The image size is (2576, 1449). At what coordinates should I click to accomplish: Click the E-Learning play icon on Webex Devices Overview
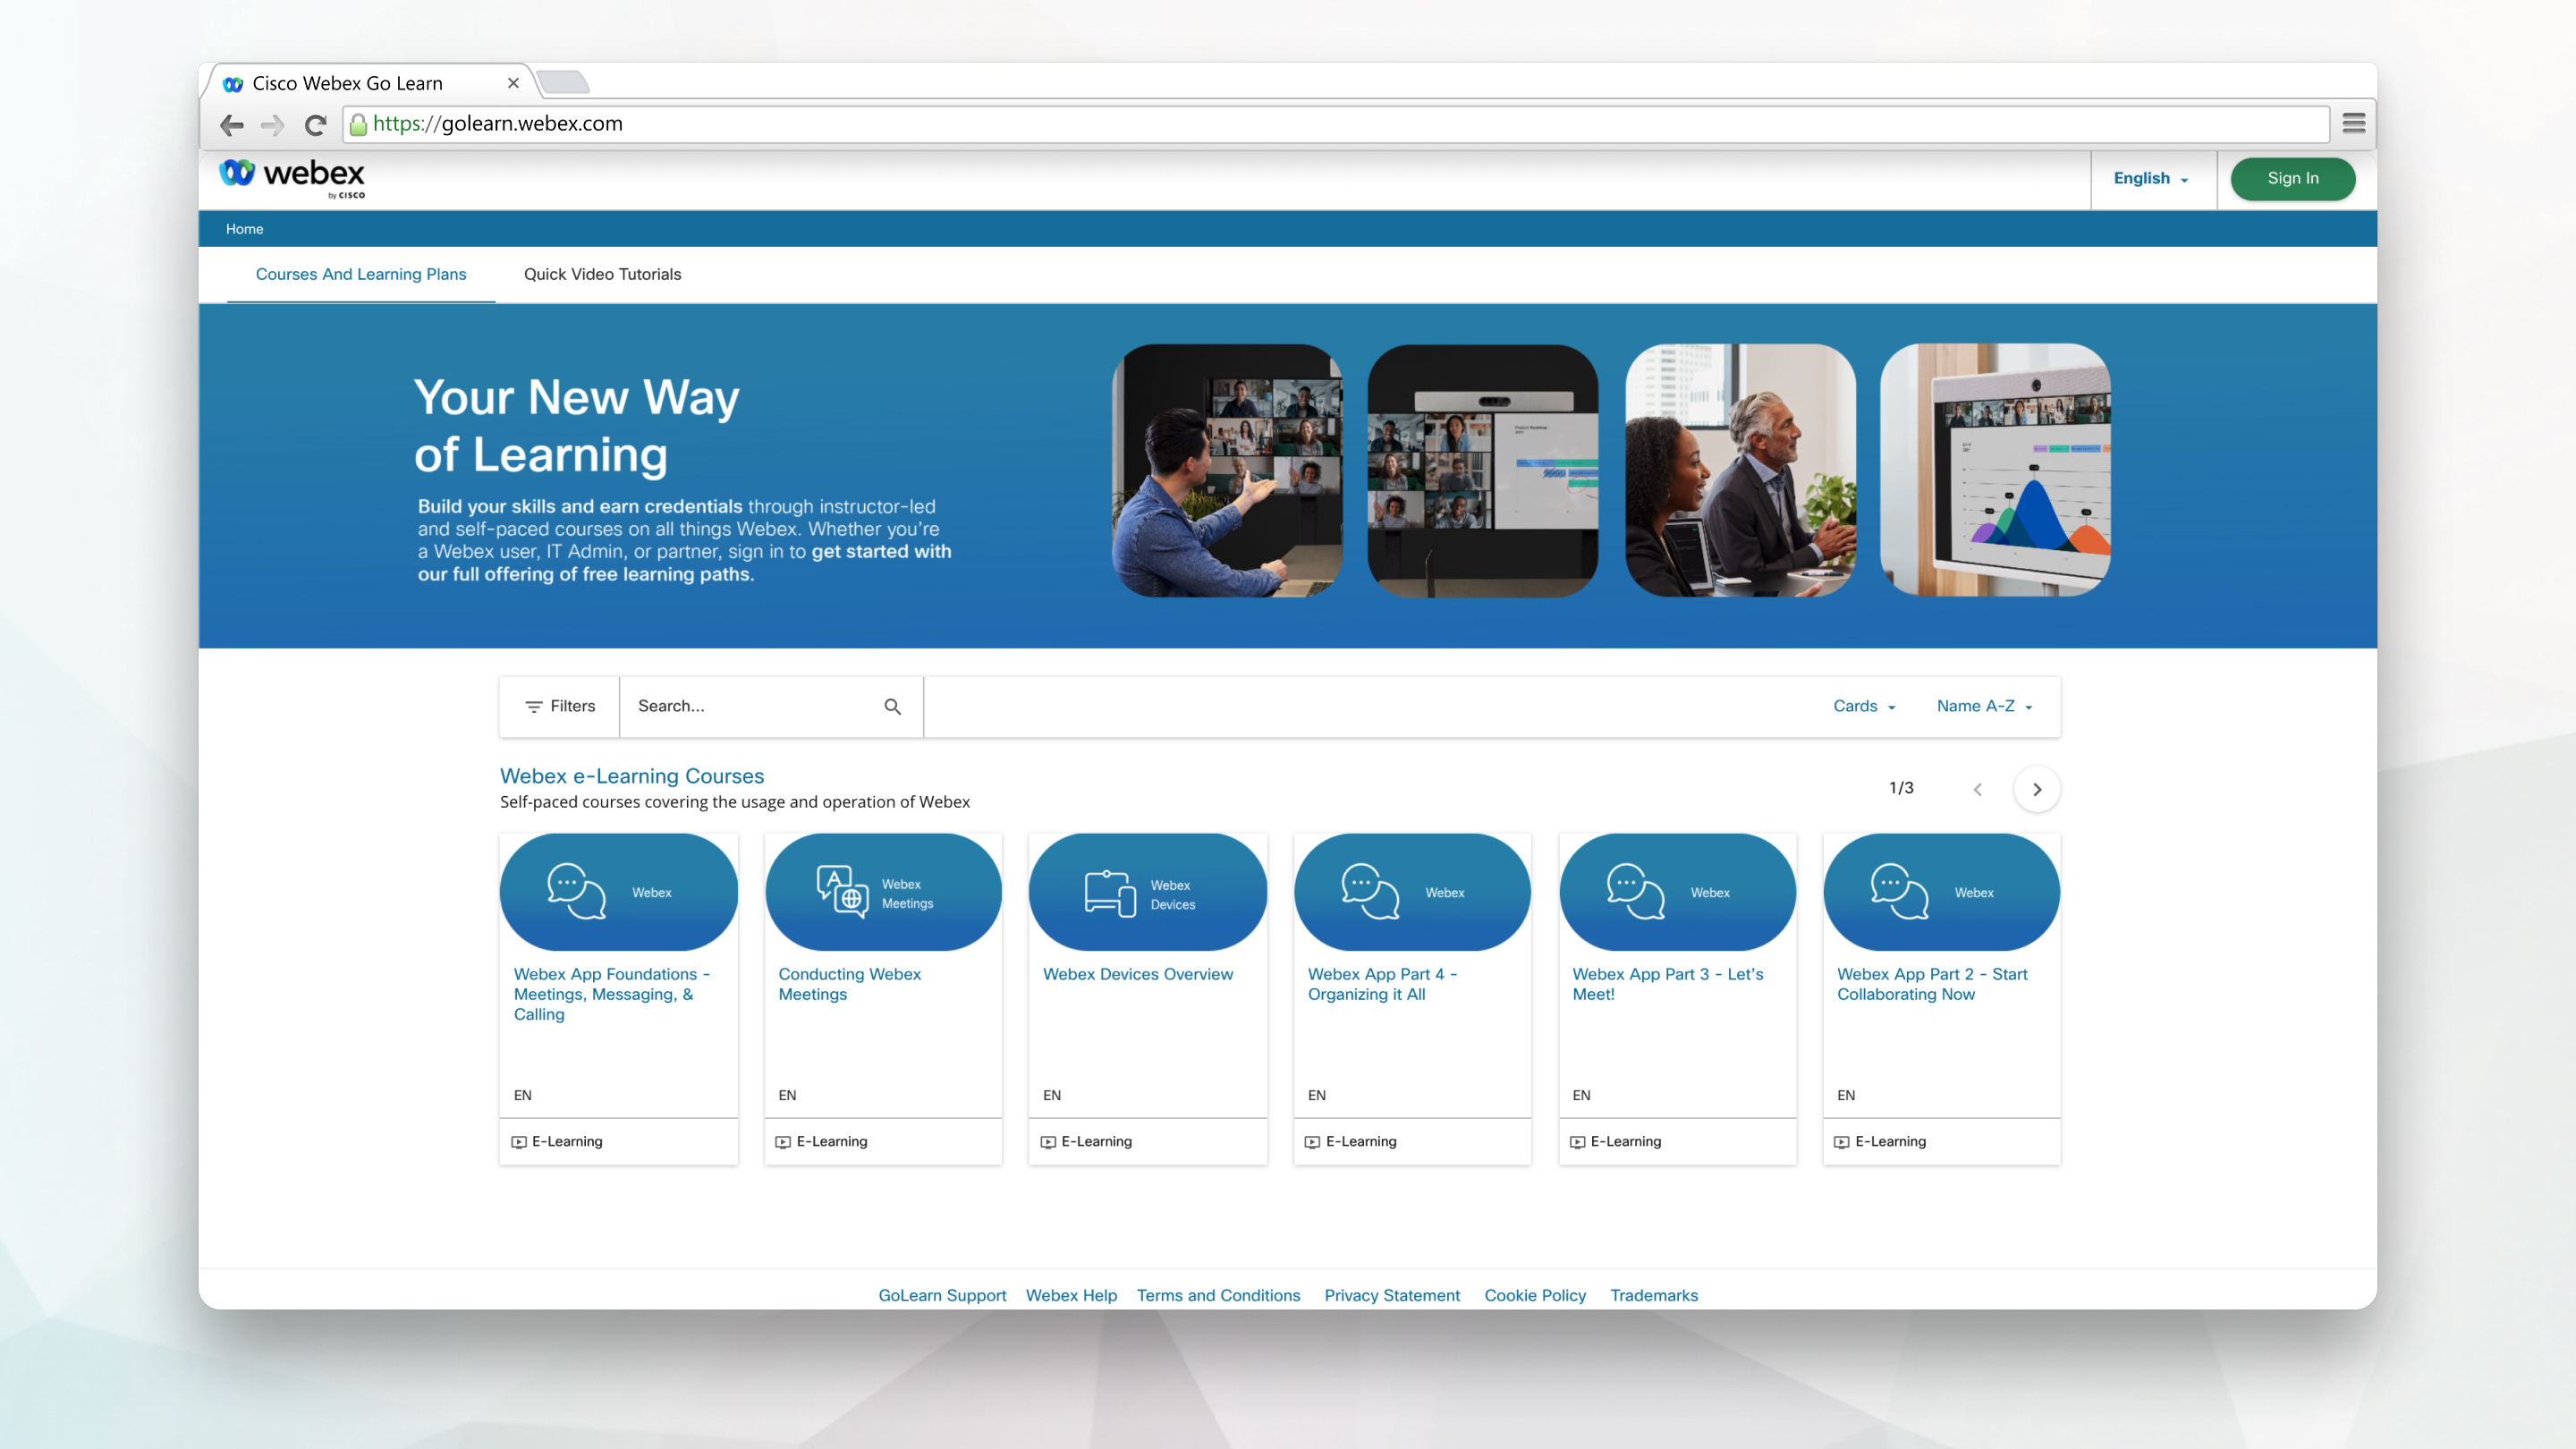point(1047,1141)
